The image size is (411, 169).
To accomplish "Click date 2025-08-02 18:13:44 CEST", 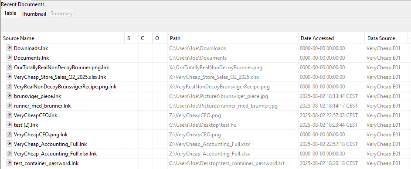I will tap(329, 96).
